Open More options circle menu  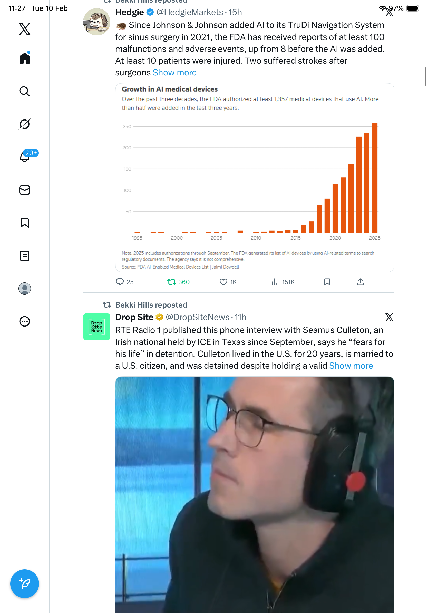pos(25,321)
